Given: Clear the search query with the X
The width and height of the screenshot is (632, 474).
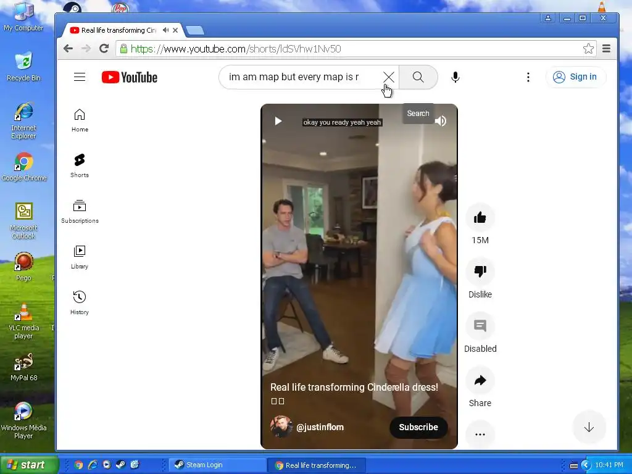Looking at the screenshot, I should point(389,77).
